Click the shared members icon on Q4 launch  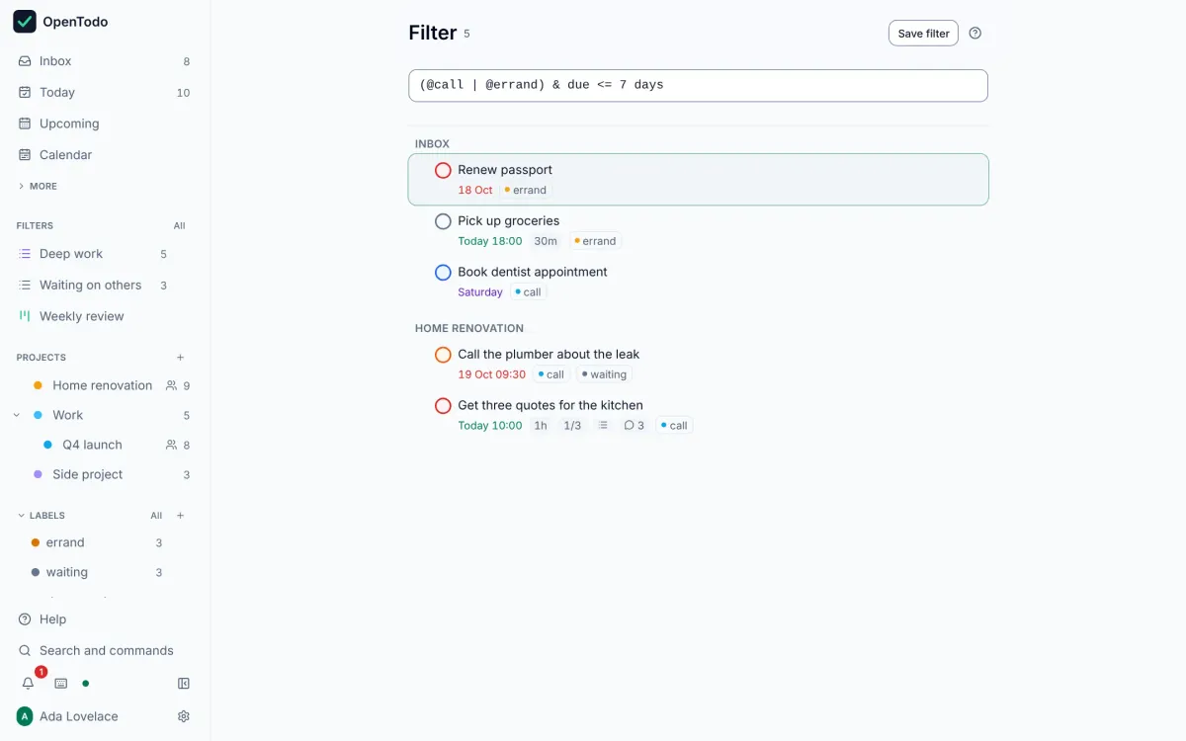point(172,445)
